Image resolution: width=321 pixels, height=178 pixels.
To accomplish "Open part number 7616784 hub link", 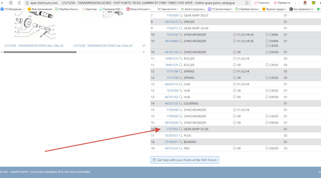I will 172,91.
